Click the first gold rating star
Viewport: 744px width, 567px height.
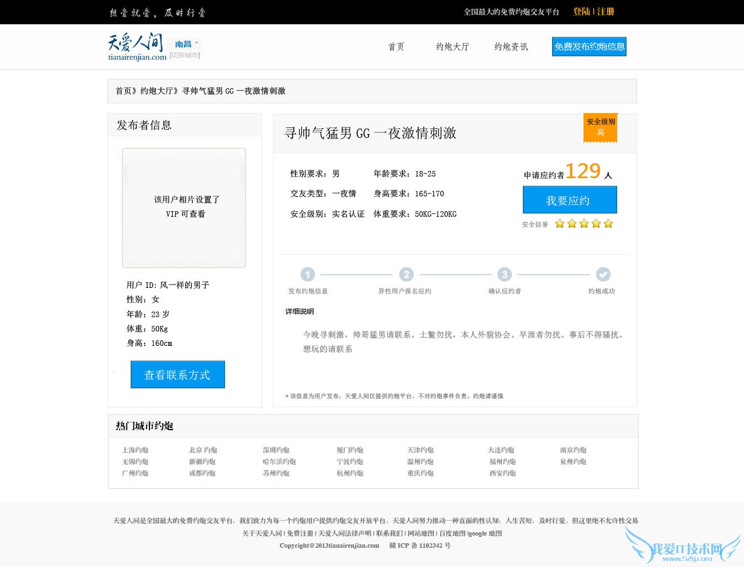(x=559, y=224)
